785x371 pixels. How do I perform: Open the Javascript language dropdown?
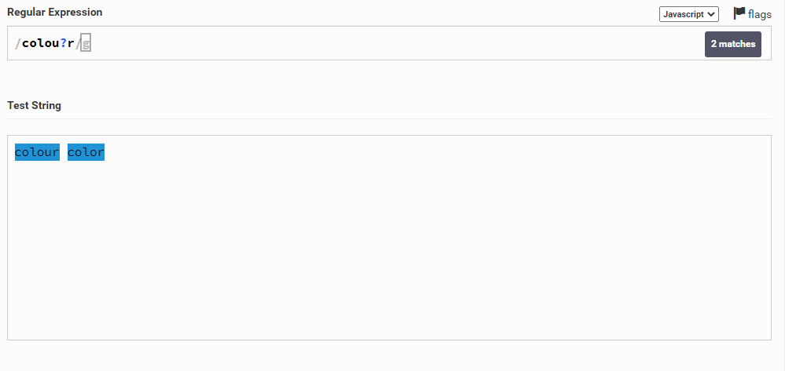689,14
